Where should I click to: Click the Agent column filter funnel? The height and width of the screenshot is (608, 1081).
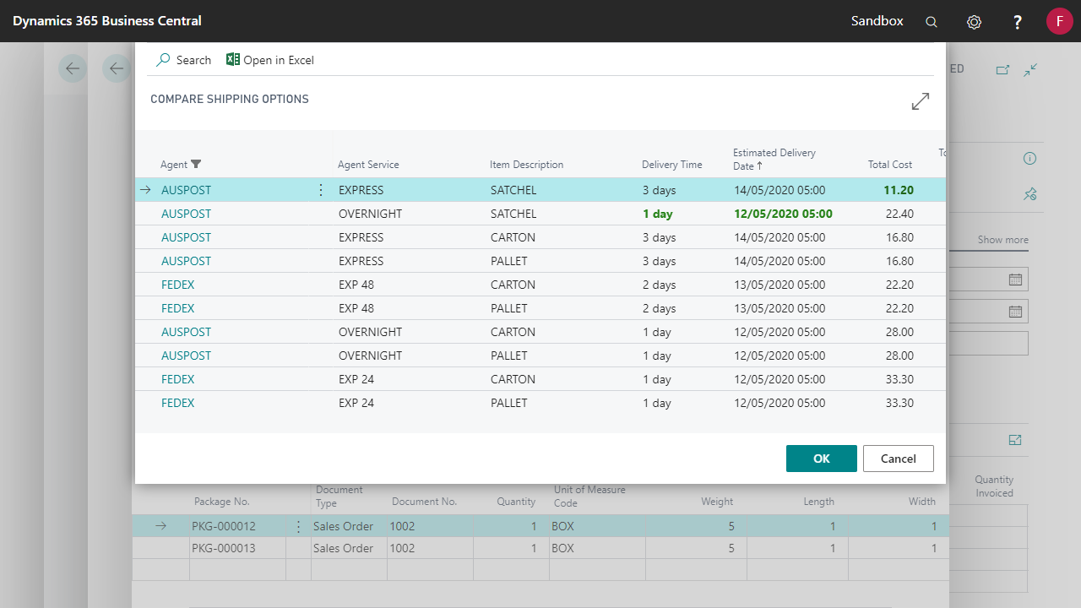click(197, 164)
